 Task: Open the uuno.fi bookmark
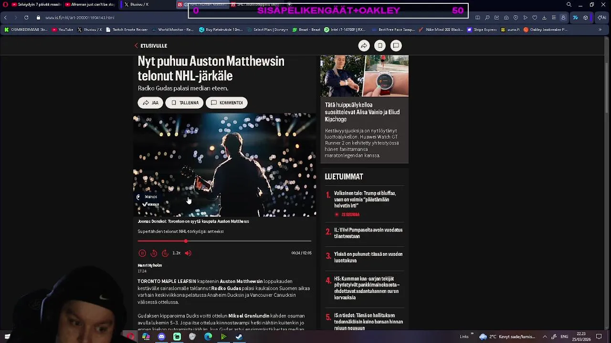pos(510,30)
